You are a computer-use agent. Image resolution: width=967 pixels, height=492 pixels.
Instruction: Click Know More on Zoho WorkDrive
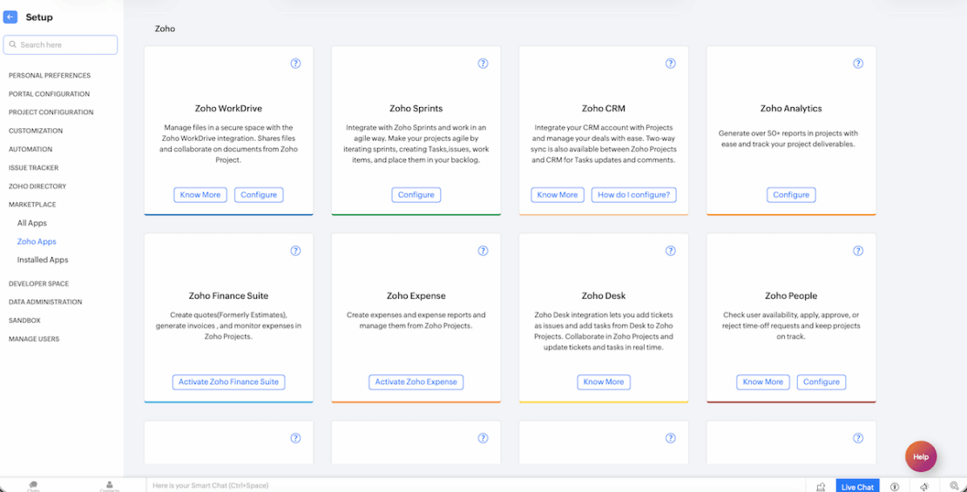click(200, 195)
